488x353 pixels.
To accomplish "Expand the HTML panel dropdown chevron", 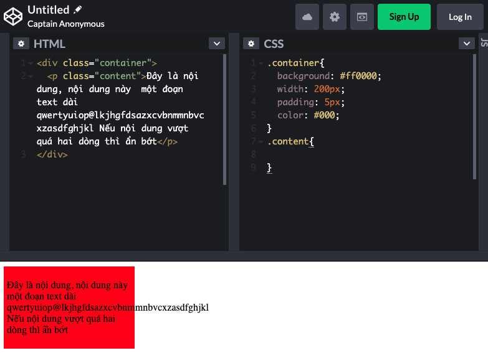I will 216,44.
